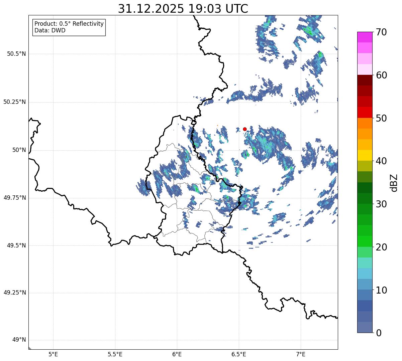
Task: Click the colorbar tick value 20
Action: pos(381,247)
